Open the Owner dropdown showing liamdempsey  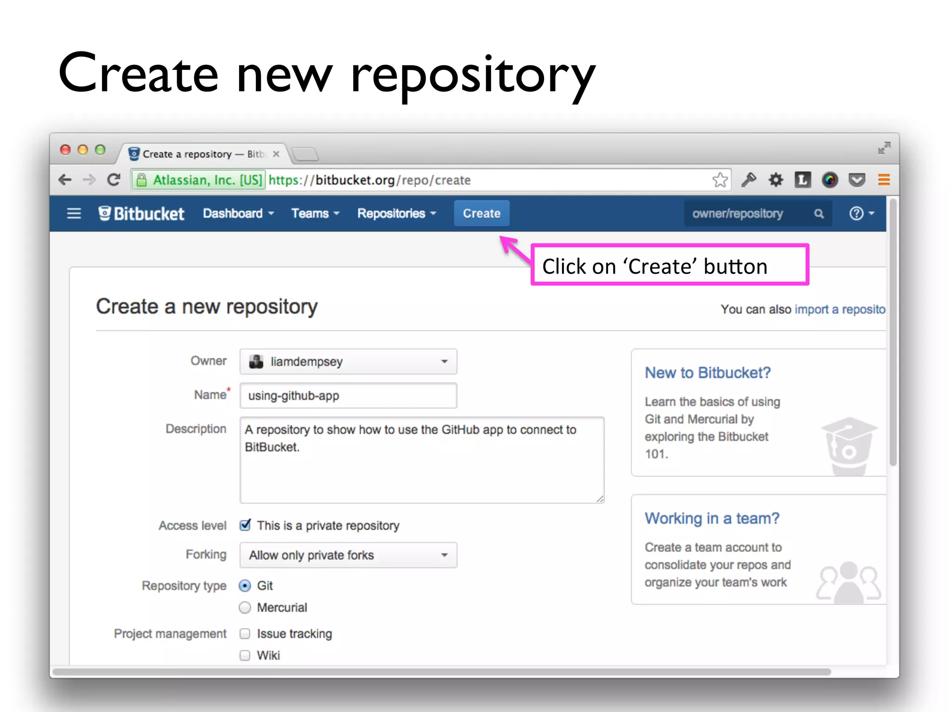click(x=348, y=362)
